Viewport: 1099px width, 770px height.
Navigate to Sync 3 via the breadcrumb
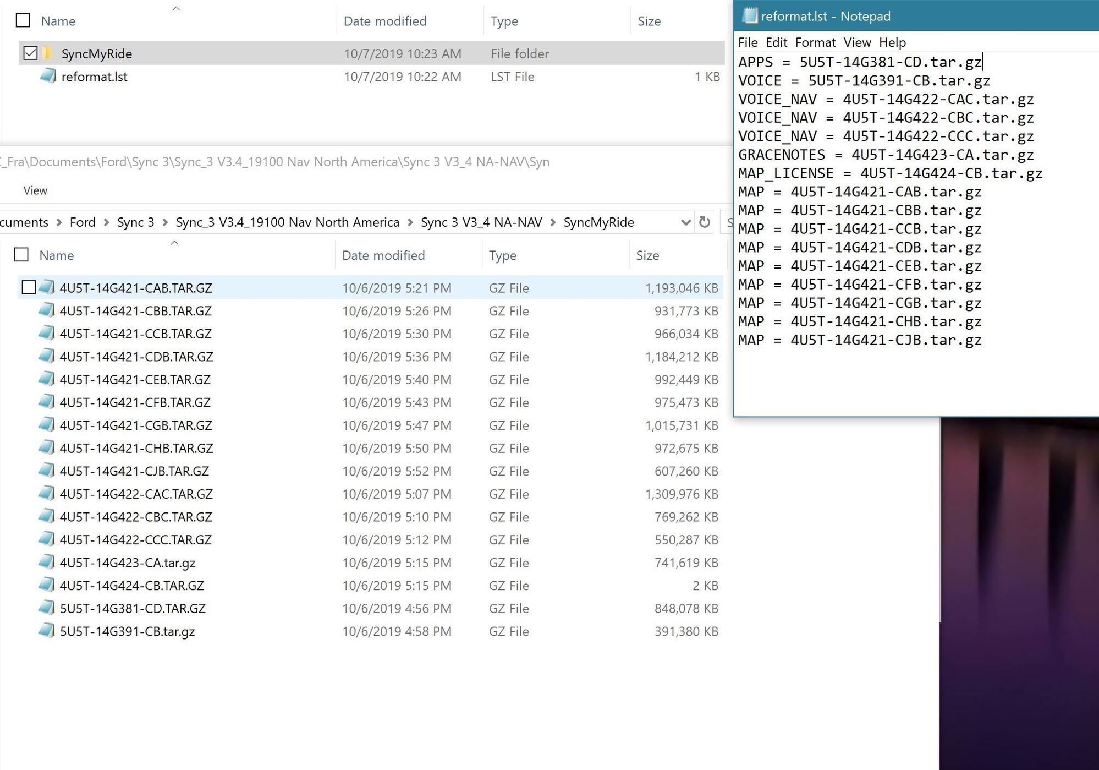pyautogui.click(x=135, y=222)
